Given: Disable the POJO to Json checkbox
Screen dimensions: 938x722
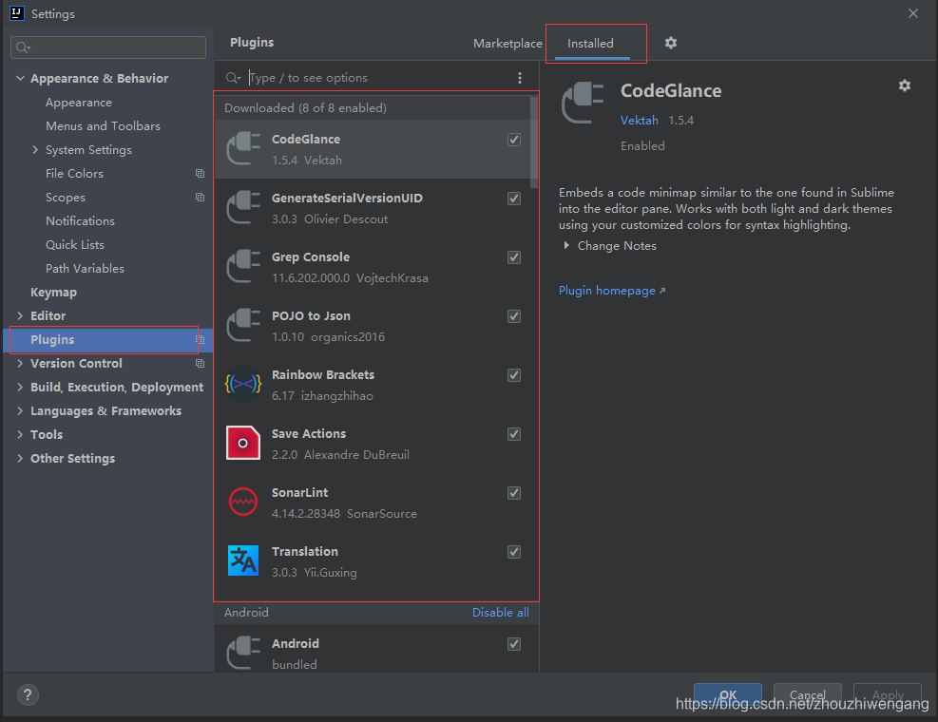Looking at the screenshot, I should coord(514,316).
